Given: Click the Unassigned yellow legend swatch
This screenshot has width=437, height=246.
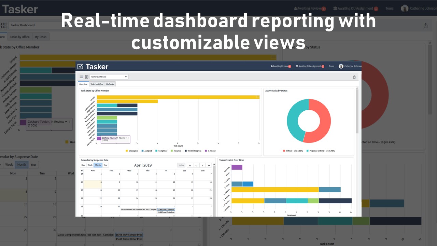Looking at the screenshot, I should pos(127,151).
